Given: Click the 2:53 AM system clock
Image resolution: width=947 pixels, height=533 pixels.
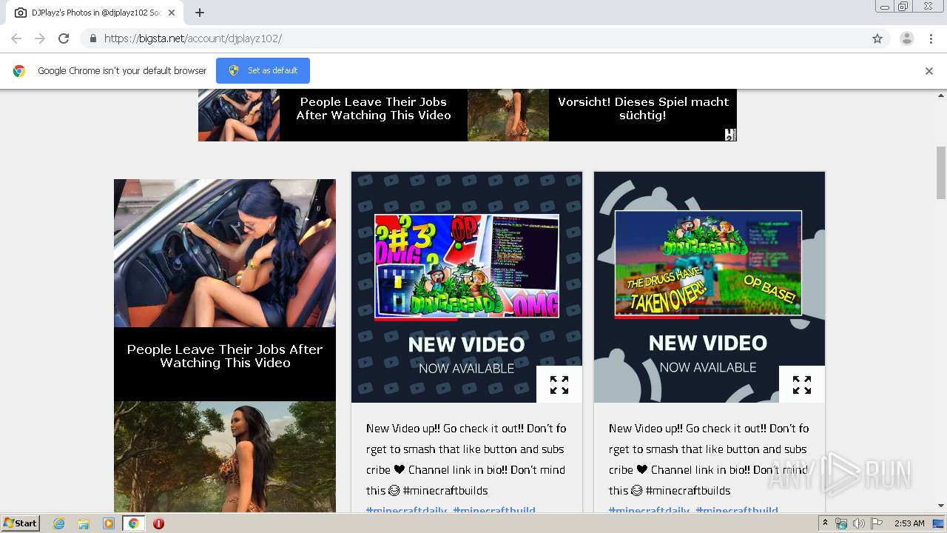Looking at the screenshot, I should [909, 523].
